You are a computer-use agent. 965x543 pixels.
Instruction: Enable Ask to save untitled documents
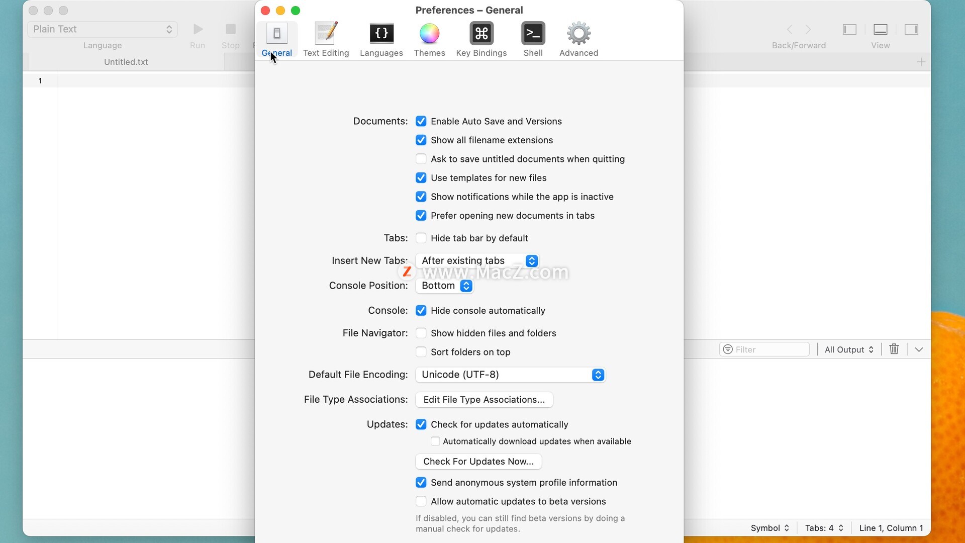click(421, 159)
